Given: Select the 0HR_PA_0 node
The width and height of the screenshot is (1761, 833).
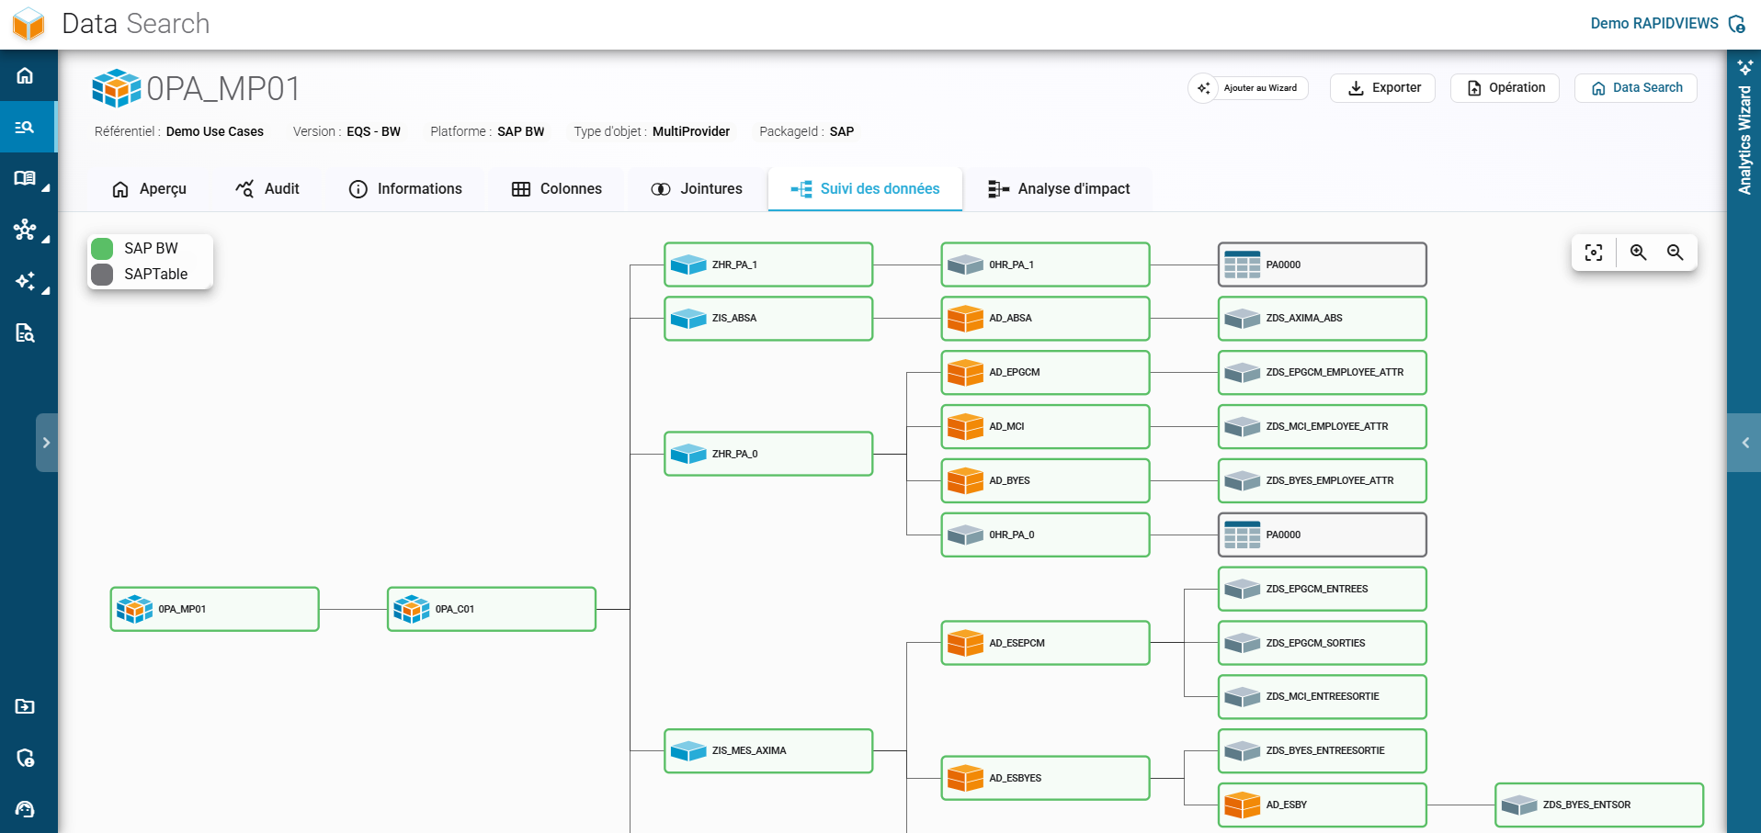Looking at the screenshot, I should coord(1045,535).
